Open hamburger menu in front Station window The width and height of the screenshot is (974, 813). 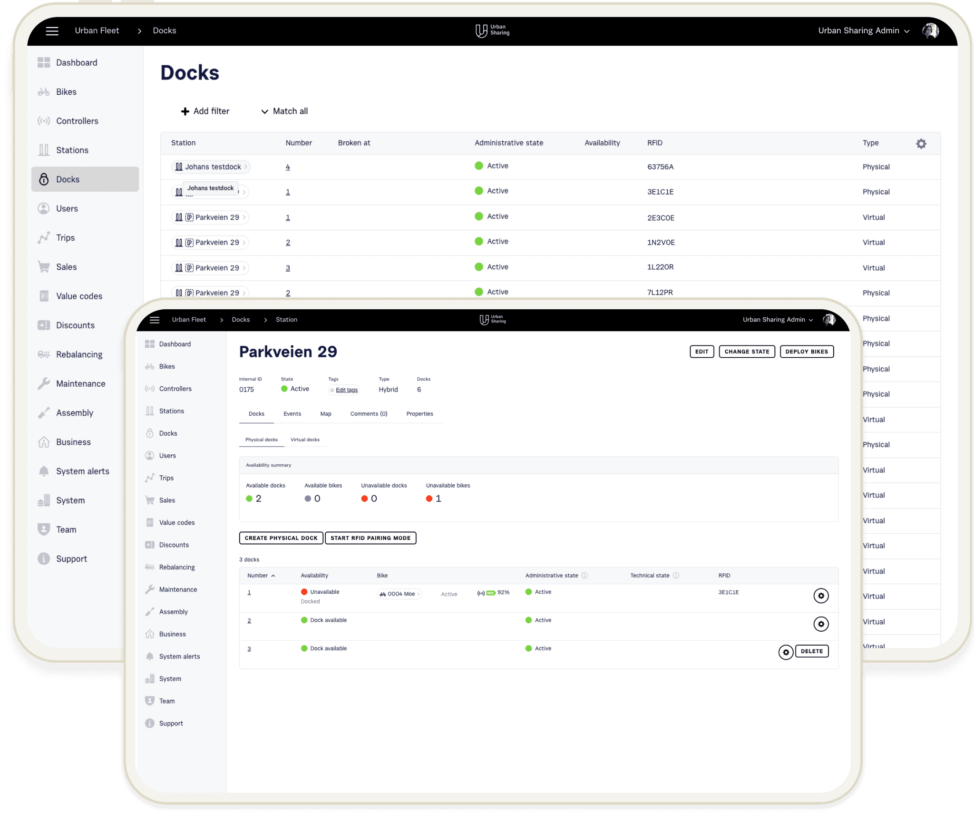point(155,320)
